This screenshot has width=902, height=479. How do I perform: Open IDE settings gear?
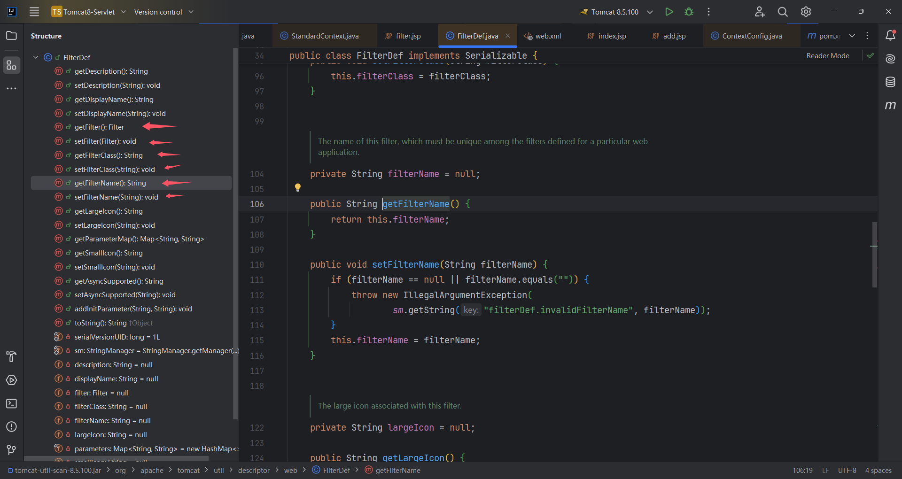click(806, 12)
